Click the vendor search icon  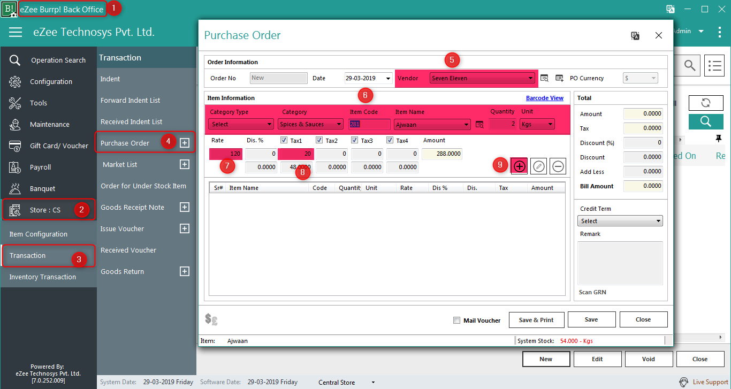(544, 78)
